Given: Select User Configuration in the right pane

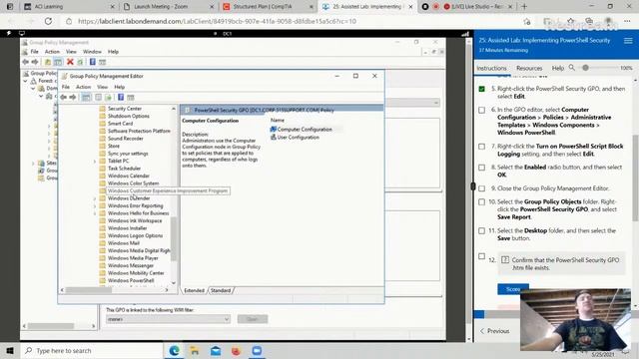Looking at the screenshot, I should [295, 138].
